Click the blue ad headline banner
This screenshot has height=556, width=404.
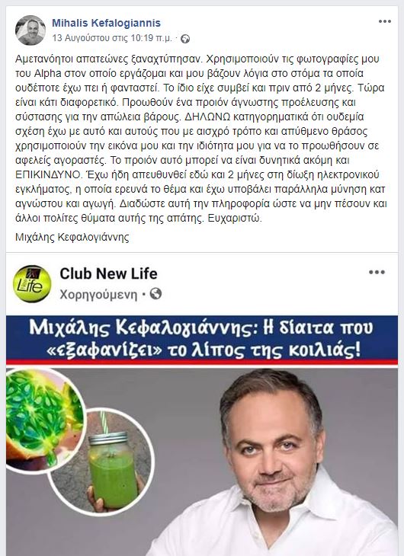(202, 338)
